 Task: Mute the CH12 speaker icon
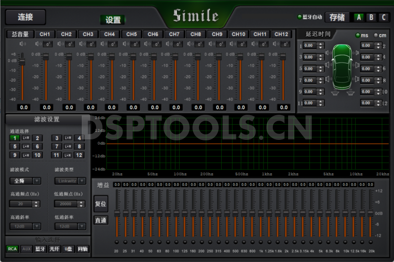click(276, 44)
